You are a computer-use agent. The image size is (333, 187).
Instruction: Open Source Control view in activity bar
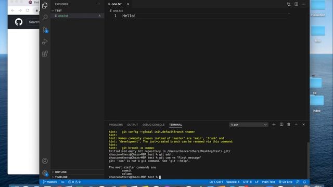pos(45,30)
